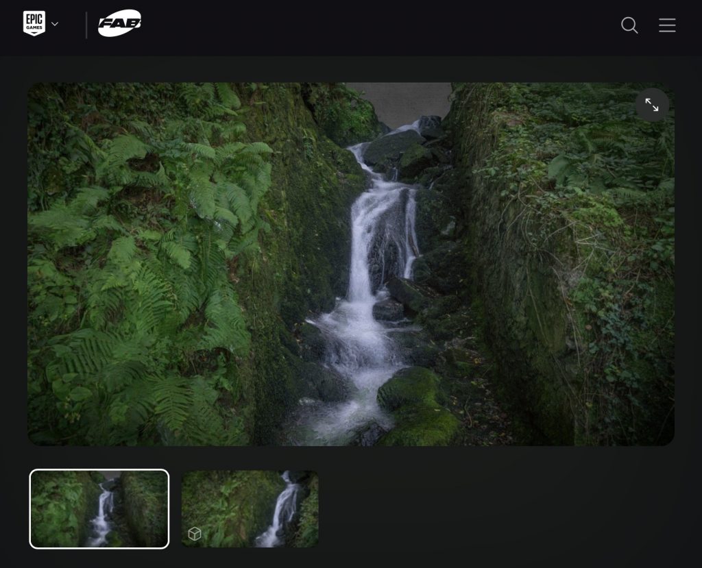
Task: Select the first waterfall thumbnail
Action: click(x=99, y=508)
